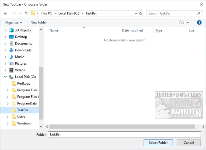206x150 pixels.
Task: Confirm with the Select Folder button
Action: point(158,143)
